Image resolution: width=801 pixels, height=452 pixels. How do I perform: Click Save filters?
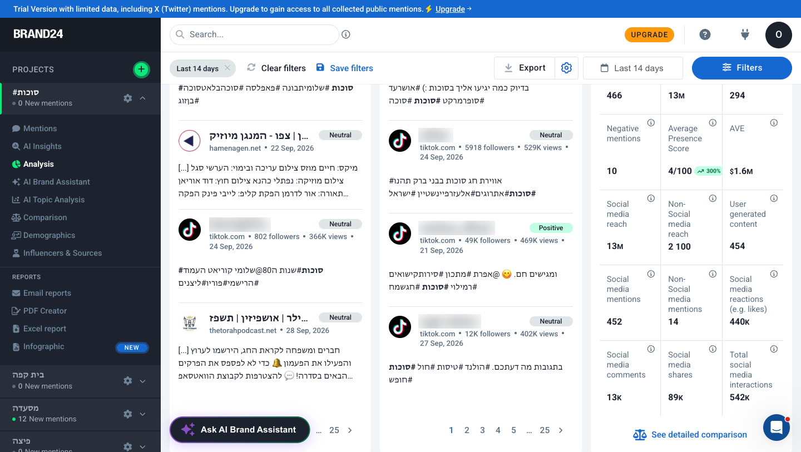(x=345, y=68)
